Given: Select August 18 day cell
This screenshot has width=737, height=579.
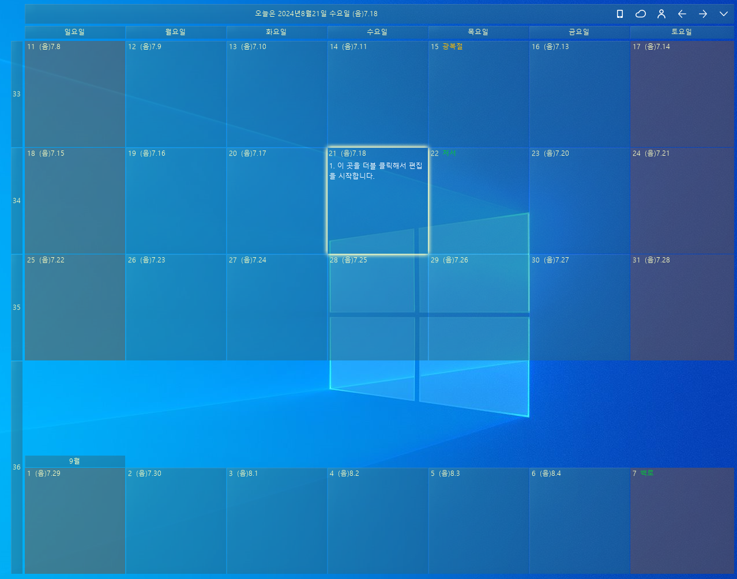Looking at the screenshot, I should 75,201.
